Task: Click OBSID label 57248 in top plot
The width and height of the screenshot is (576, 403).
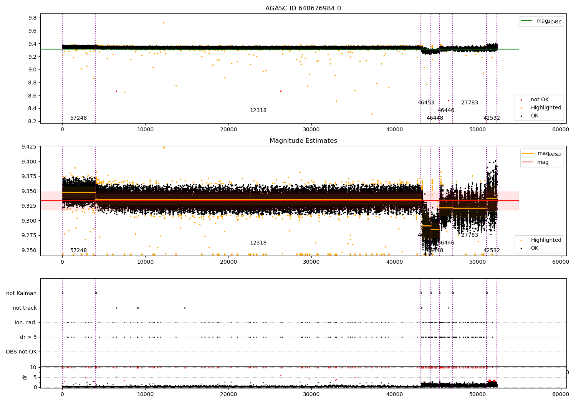Action: pyautogui.click(x=78, y=118)
